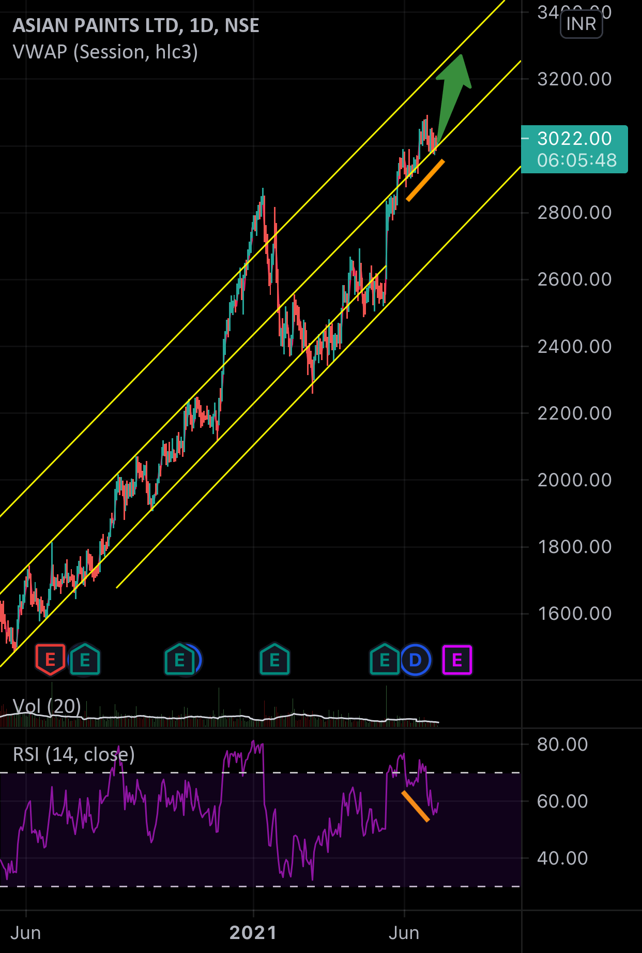The image size is (642, 953).
Task: Select the orange trendline under recent price candles
Action: click(x=425, y=180)
